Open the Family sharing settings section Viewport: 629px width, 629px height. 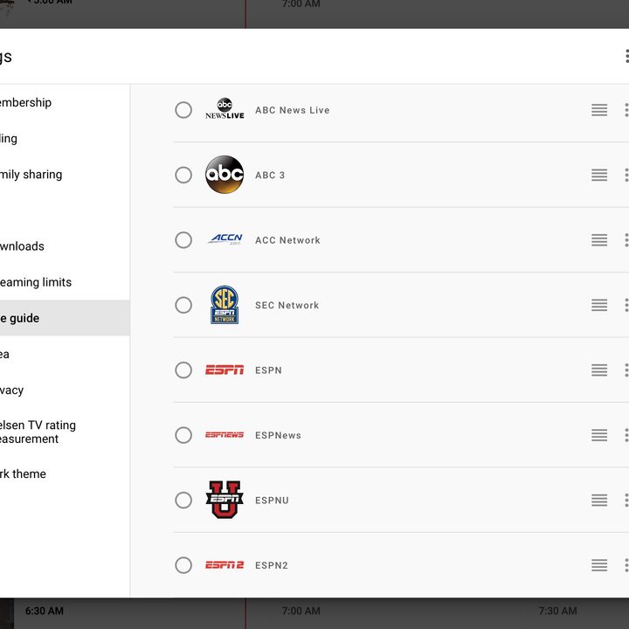click(65, 175)
